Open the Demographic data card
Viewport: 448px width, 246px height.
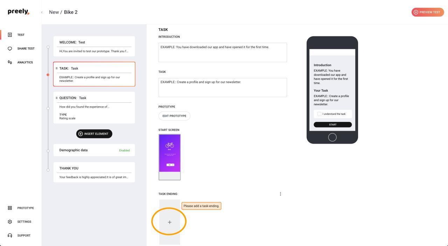(94, 150)
